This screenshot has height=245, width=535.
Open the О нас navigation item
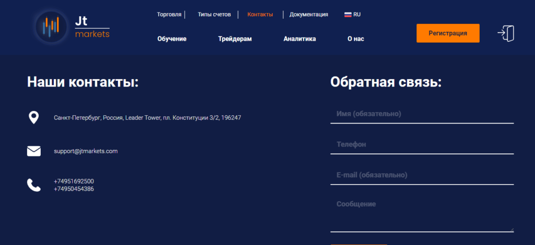coord(356,39)
